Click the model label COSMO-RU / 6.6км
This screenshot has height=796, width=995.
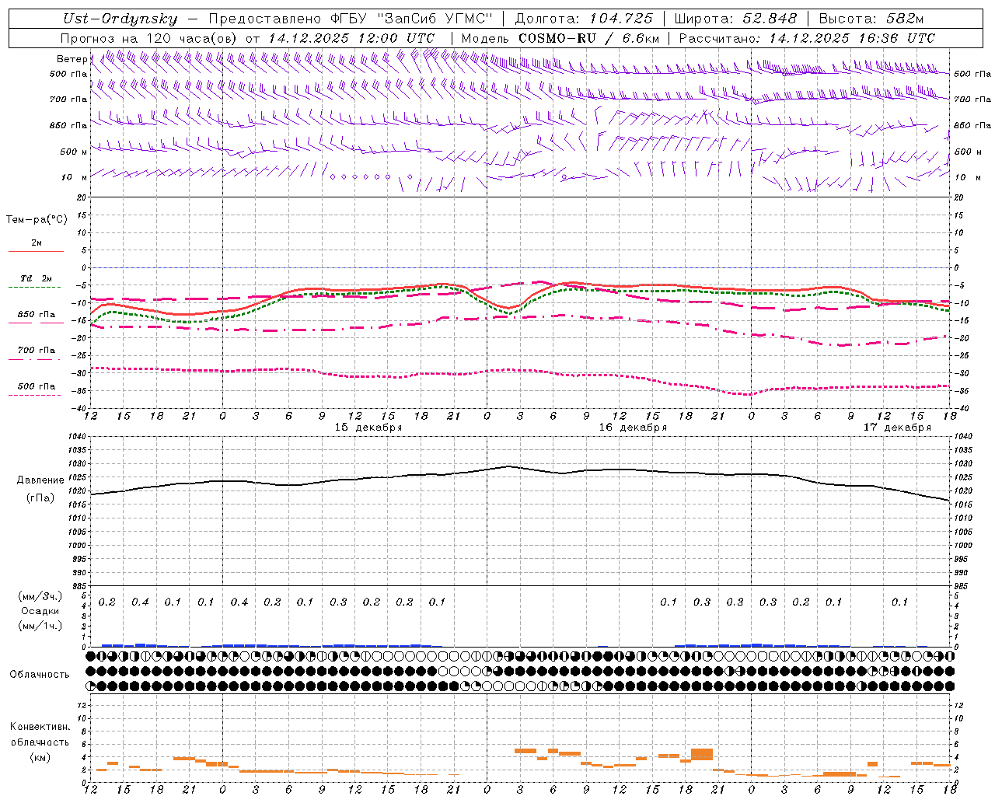coord(589,38)
